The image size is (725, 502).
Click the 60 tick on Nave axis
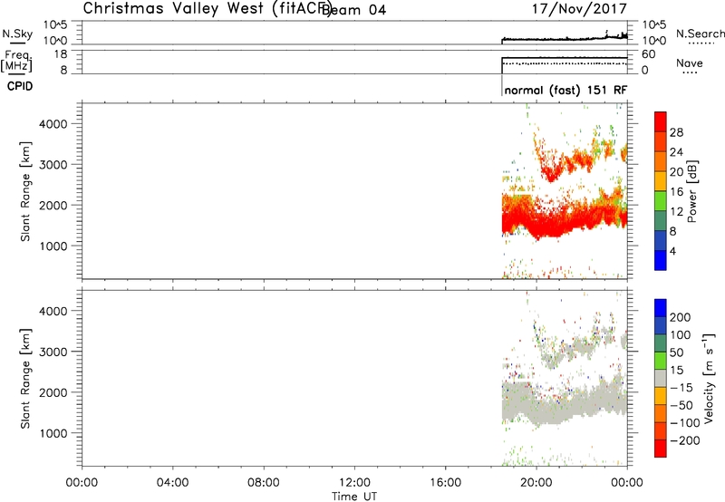648,54
